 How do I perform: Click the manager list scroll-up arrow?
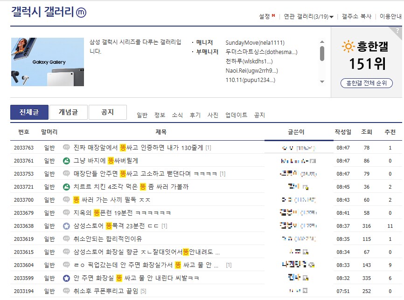click(x=321, y=42)
